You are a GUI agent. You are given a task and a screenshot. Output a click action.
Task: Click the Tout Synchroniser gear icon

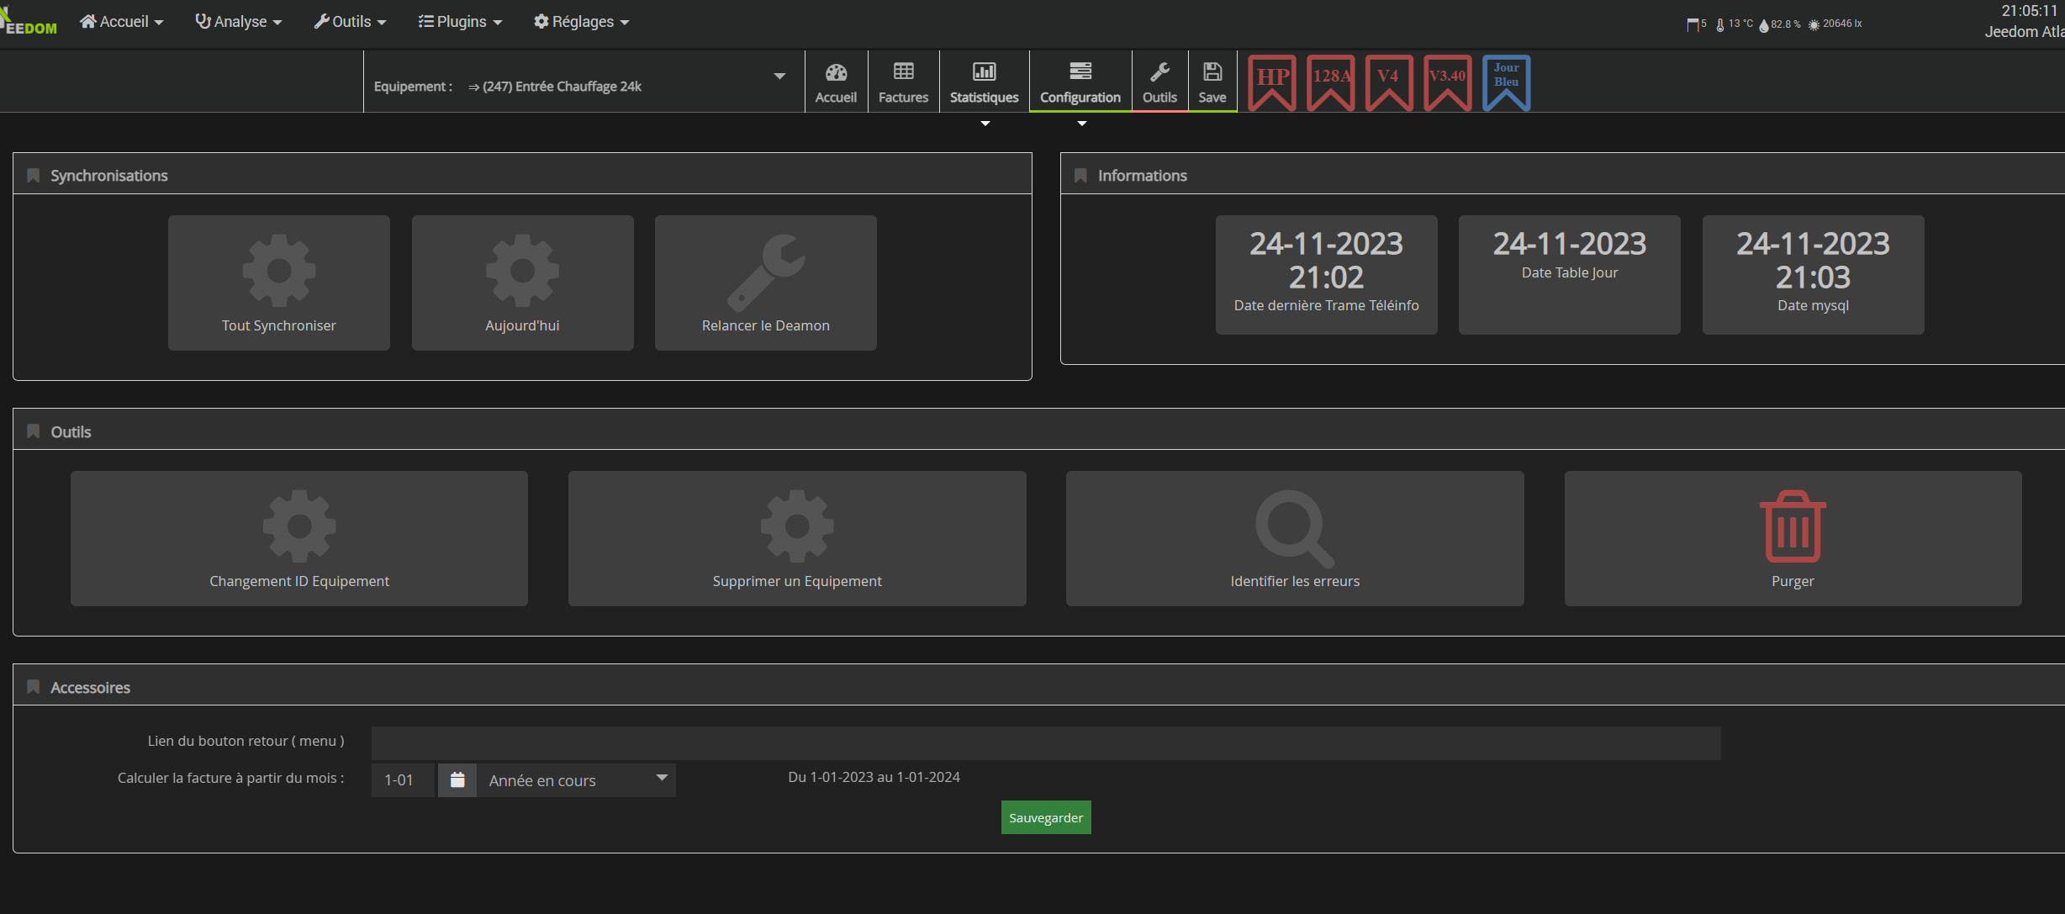(x=278, y=271)
